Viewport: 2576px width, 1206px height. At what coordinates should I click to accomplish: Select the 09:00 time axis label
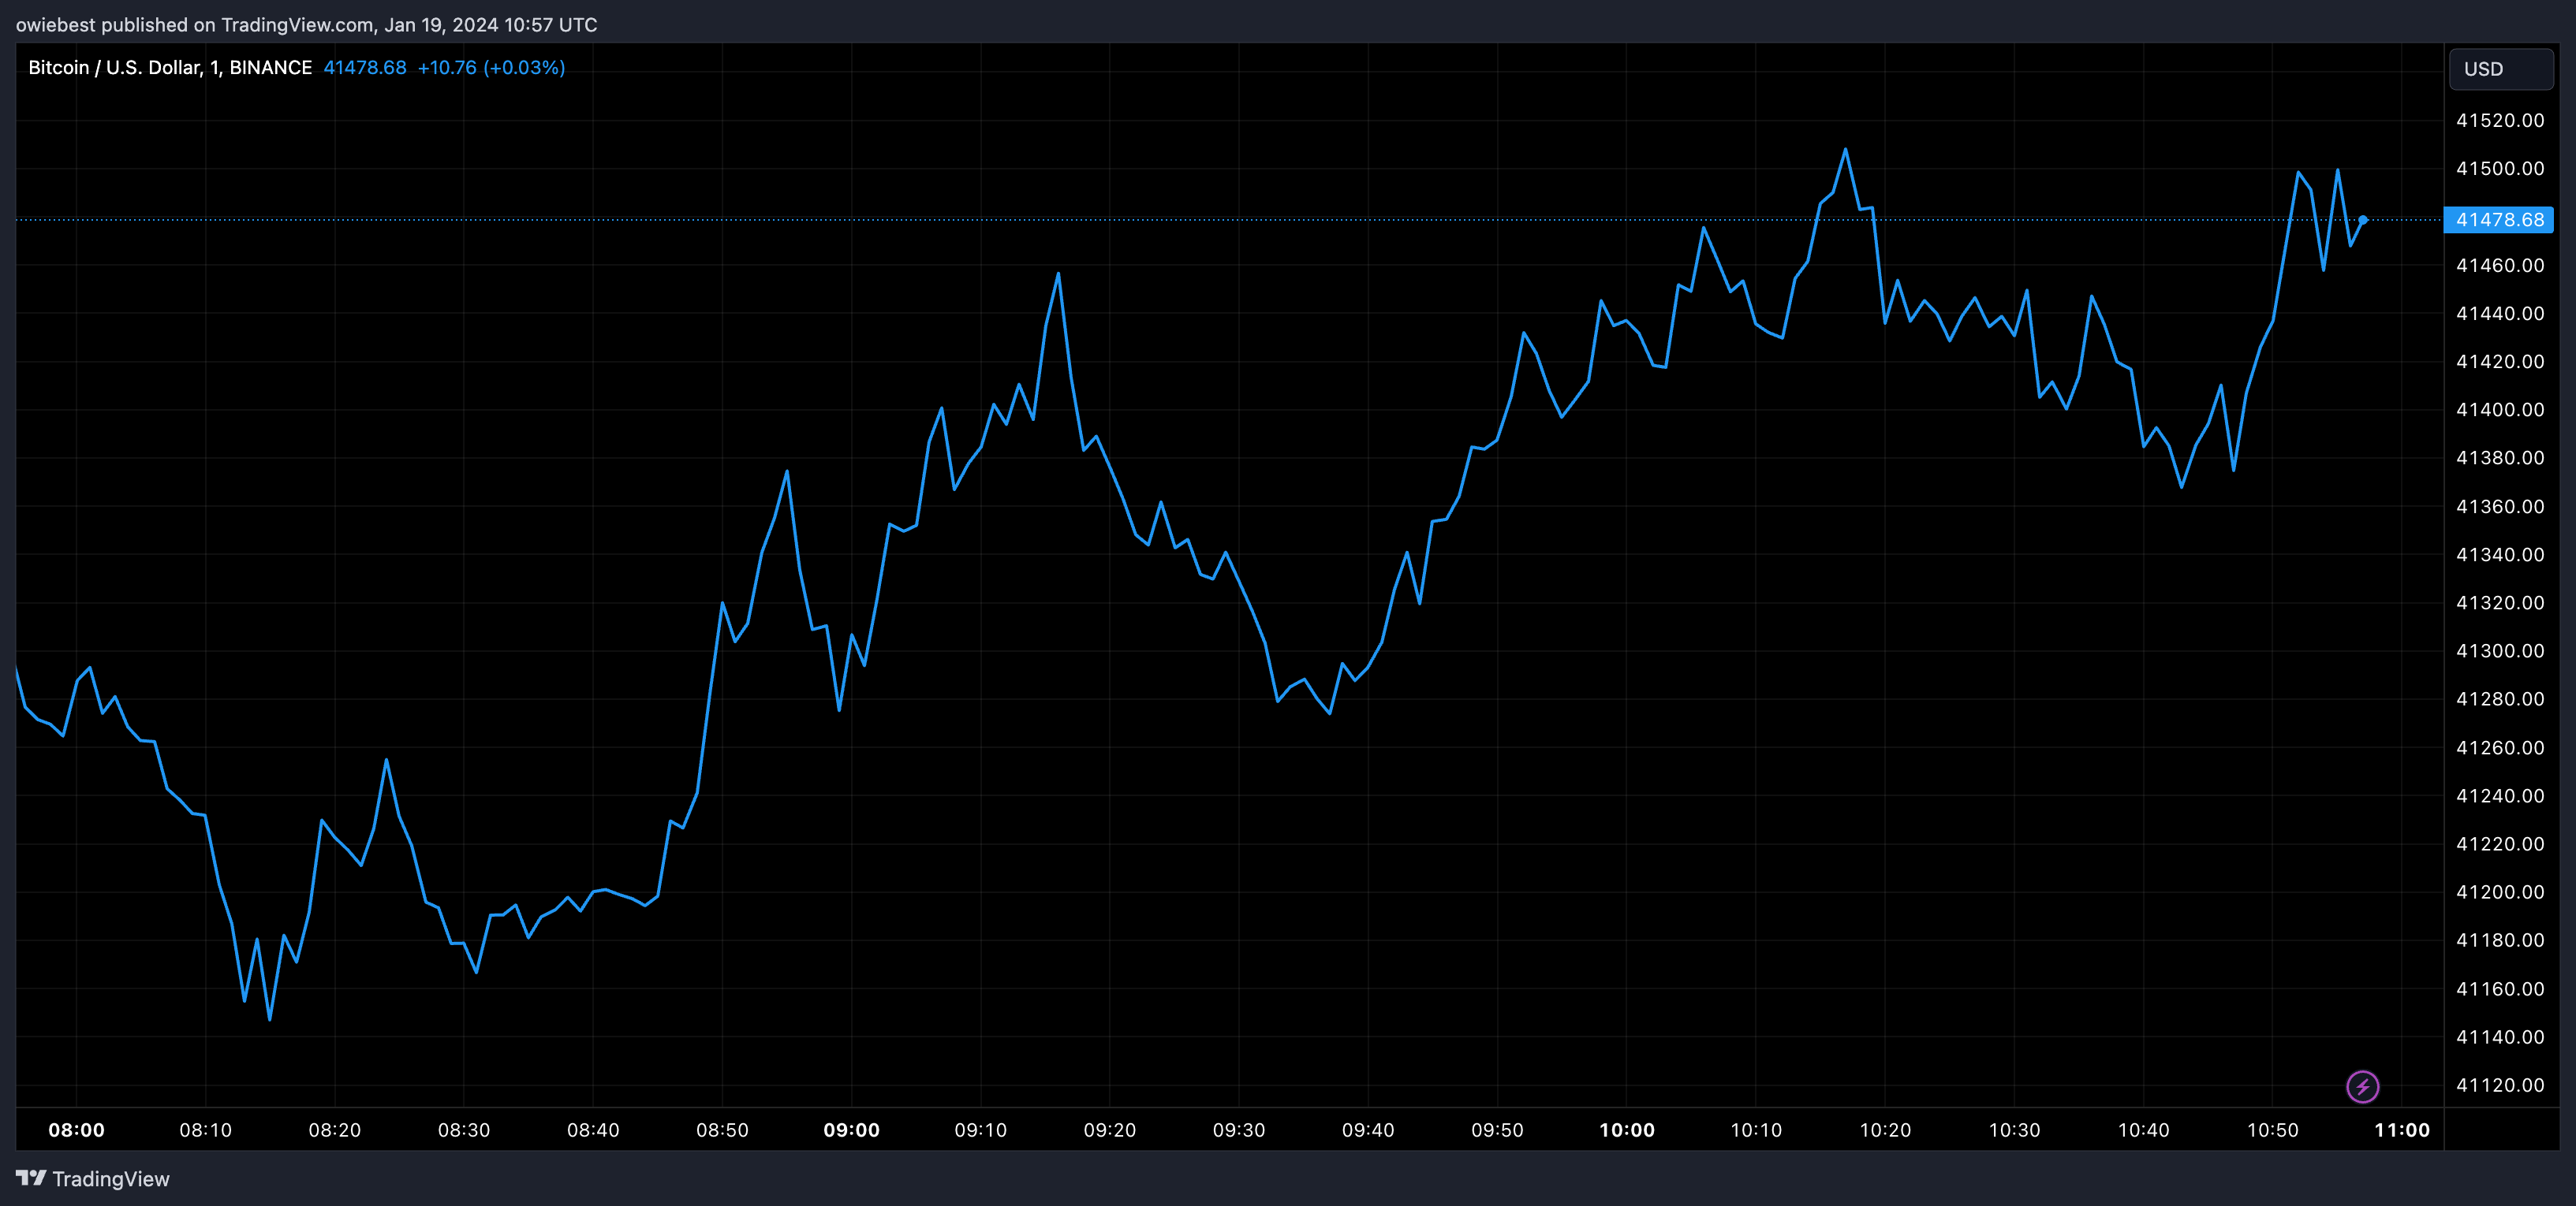pyautogui.click(x=851, y=1130)
